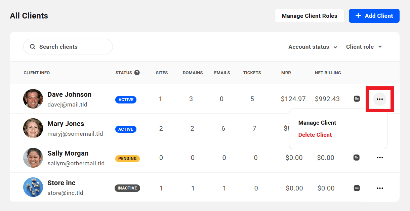Choose Delete Client in the context menu
This screenshot has height=211, width=410.
coord(315,135)
